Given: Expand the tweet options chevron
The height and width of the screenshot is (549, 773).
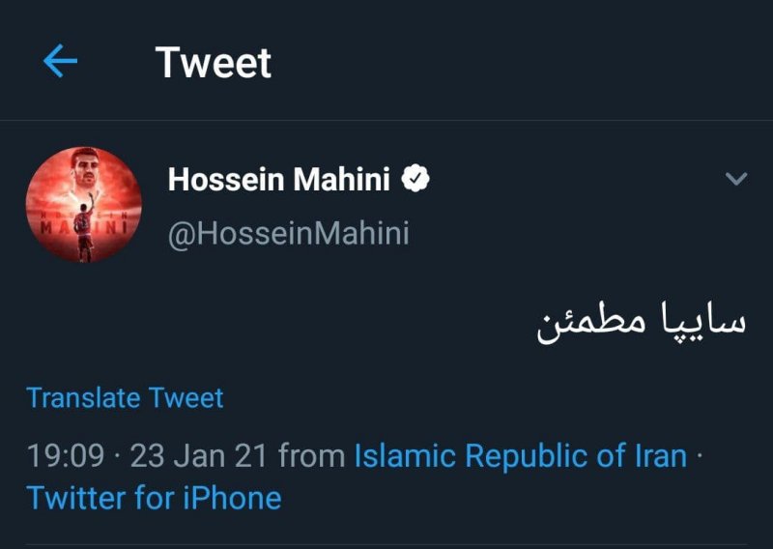Looking at the screenshot, I should pyautogui.click(x=736, y=179).
